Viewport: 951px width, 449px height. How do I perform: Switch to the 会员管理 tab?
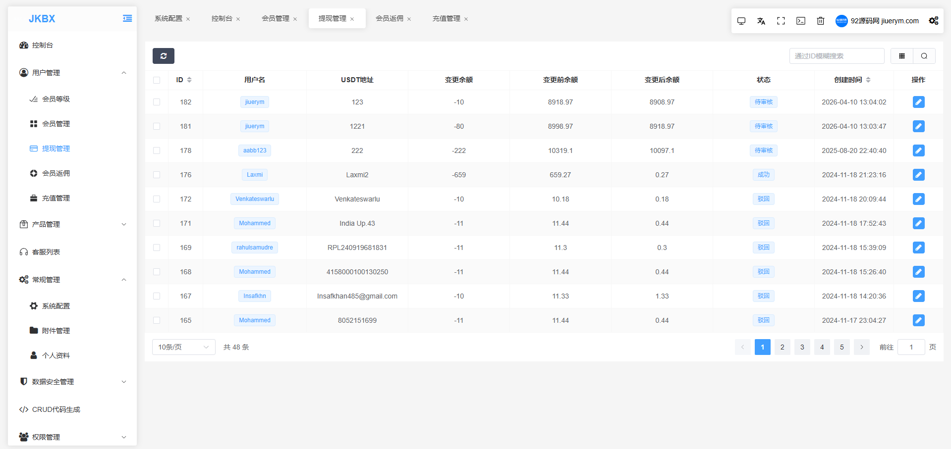point(276,18)
